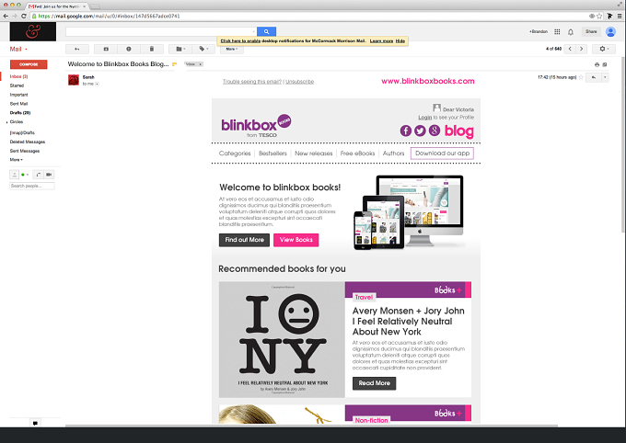Viewport: 626px width, 443px height.
Task: Open the chat bubble icon at the bottom
Action: tap(35, 423)
